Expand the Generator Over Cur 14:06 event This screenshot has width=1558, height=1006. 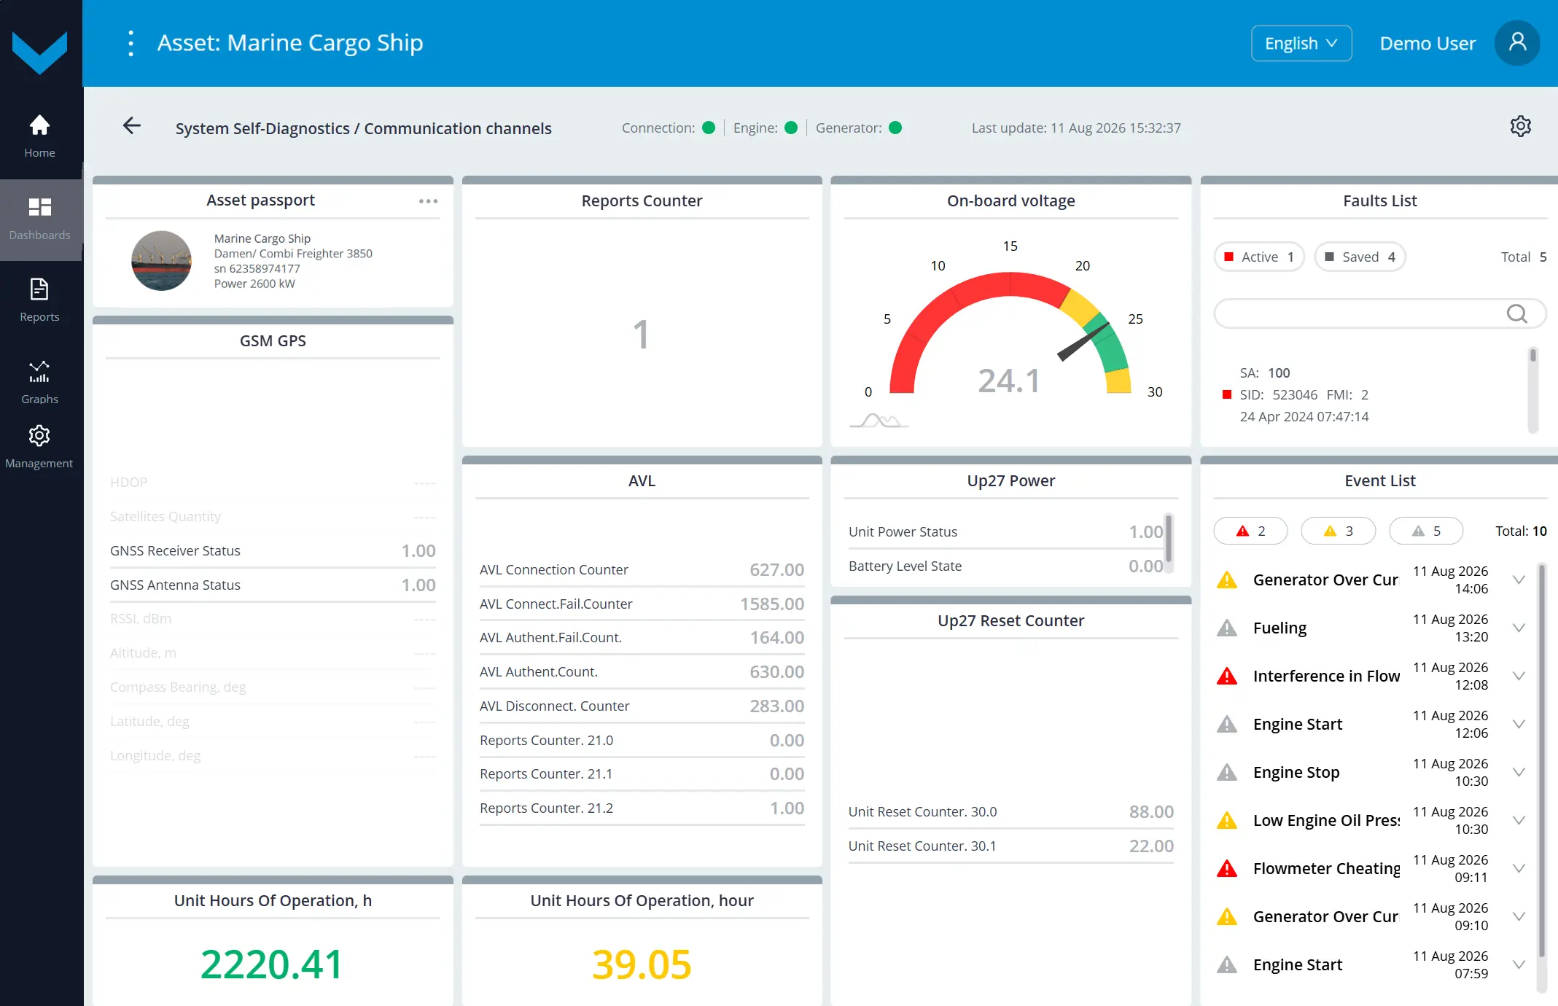[x=1519, y=580]
